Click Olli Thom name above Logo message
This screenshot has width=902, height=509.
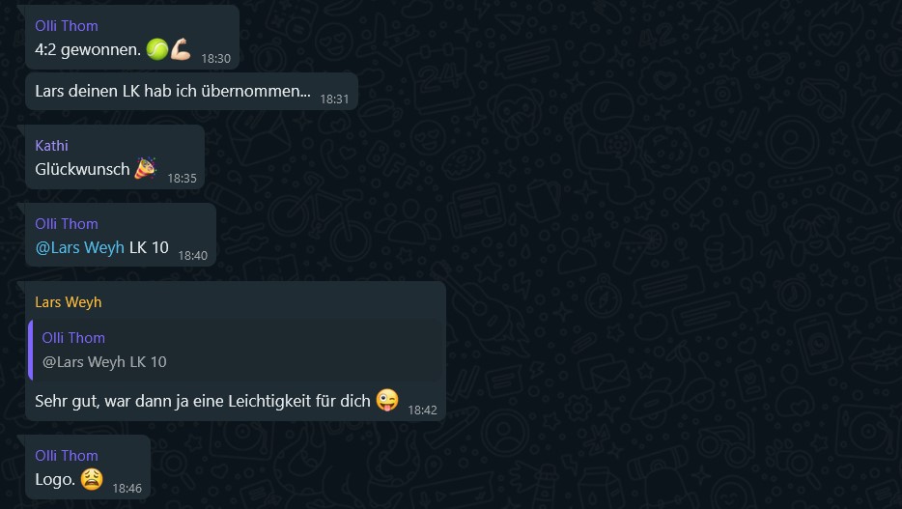67,456
